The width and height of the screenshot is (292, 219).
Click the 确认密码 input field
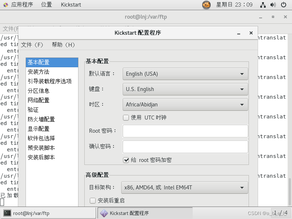click(185, 147)
